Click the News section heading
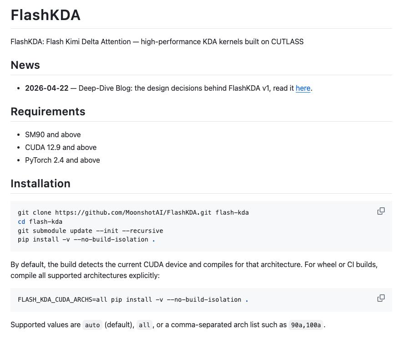Image resolution: width=397 pixels, height=340 pixels. [25, 65]
